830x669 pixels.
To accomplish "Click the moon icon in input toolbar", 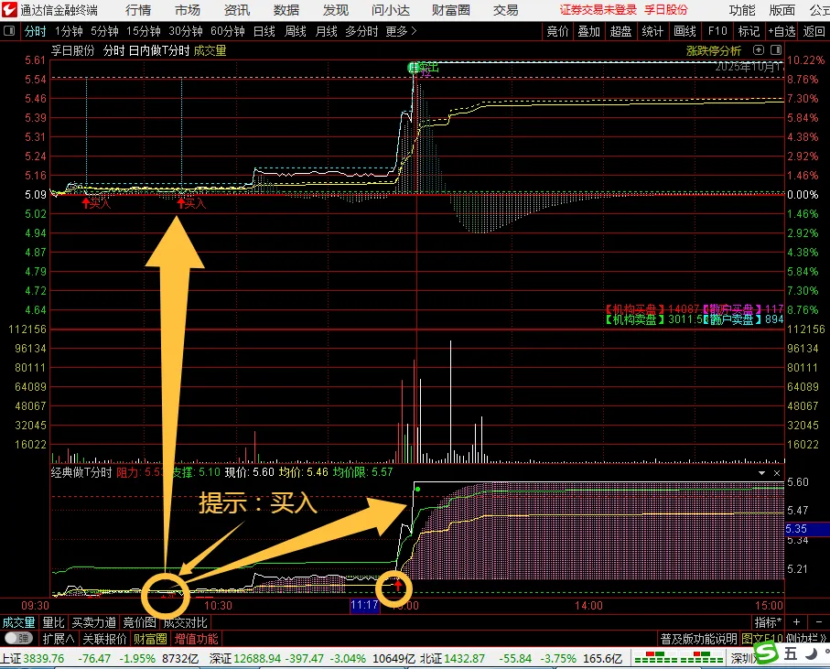I will pos(811,653).
